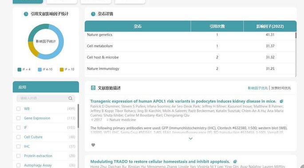Click the 31.37 impact factor value
Viewport: 304px width, 168px height.
coord(270,46)
